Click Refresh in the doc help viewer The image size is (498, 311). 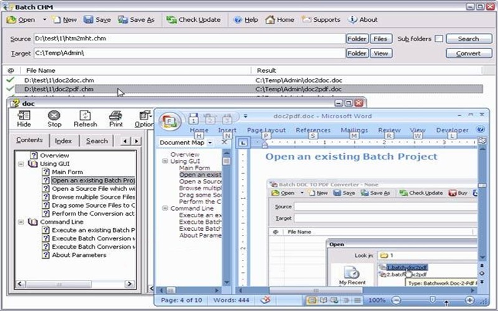click(x=85, y=119)
